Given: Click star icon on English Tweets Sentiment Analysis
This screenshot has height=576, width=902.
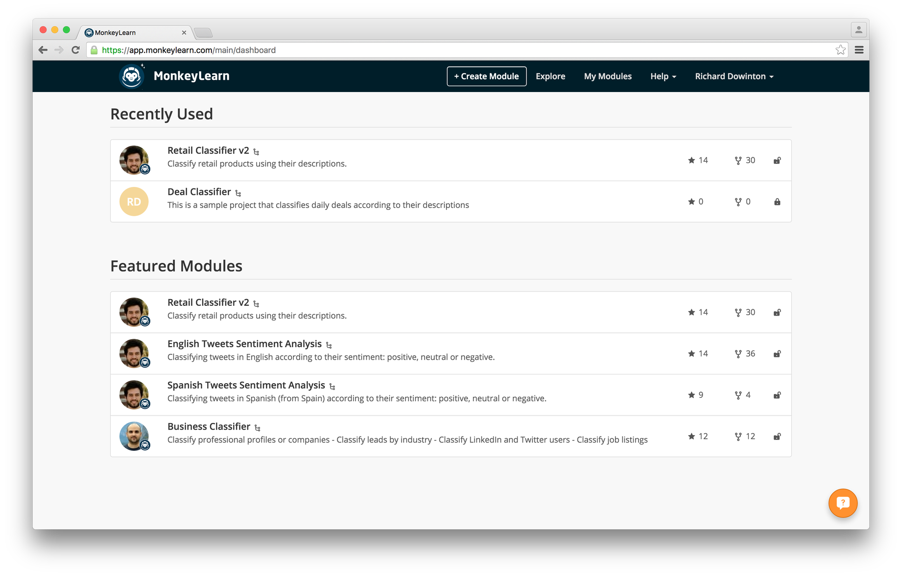Looking at the screenshot, I should pyautogui.click(x=691, y=354).
